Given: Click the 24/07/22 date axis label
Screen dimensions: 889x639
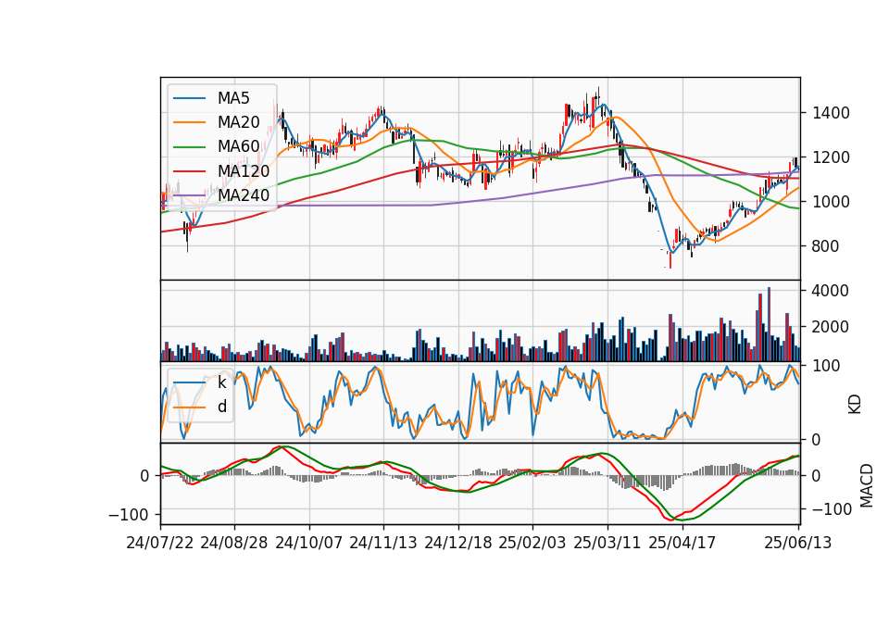Looking at the screenshot, I should point(160,543).
